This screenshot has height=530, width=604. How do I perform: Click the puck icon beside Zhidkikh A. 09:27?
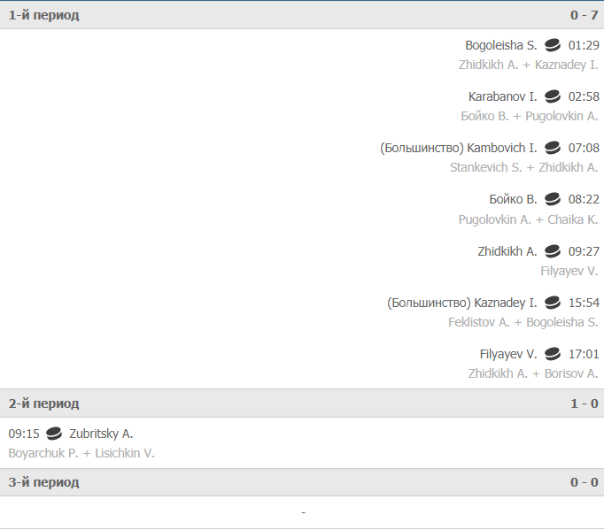tap(553, 251)
